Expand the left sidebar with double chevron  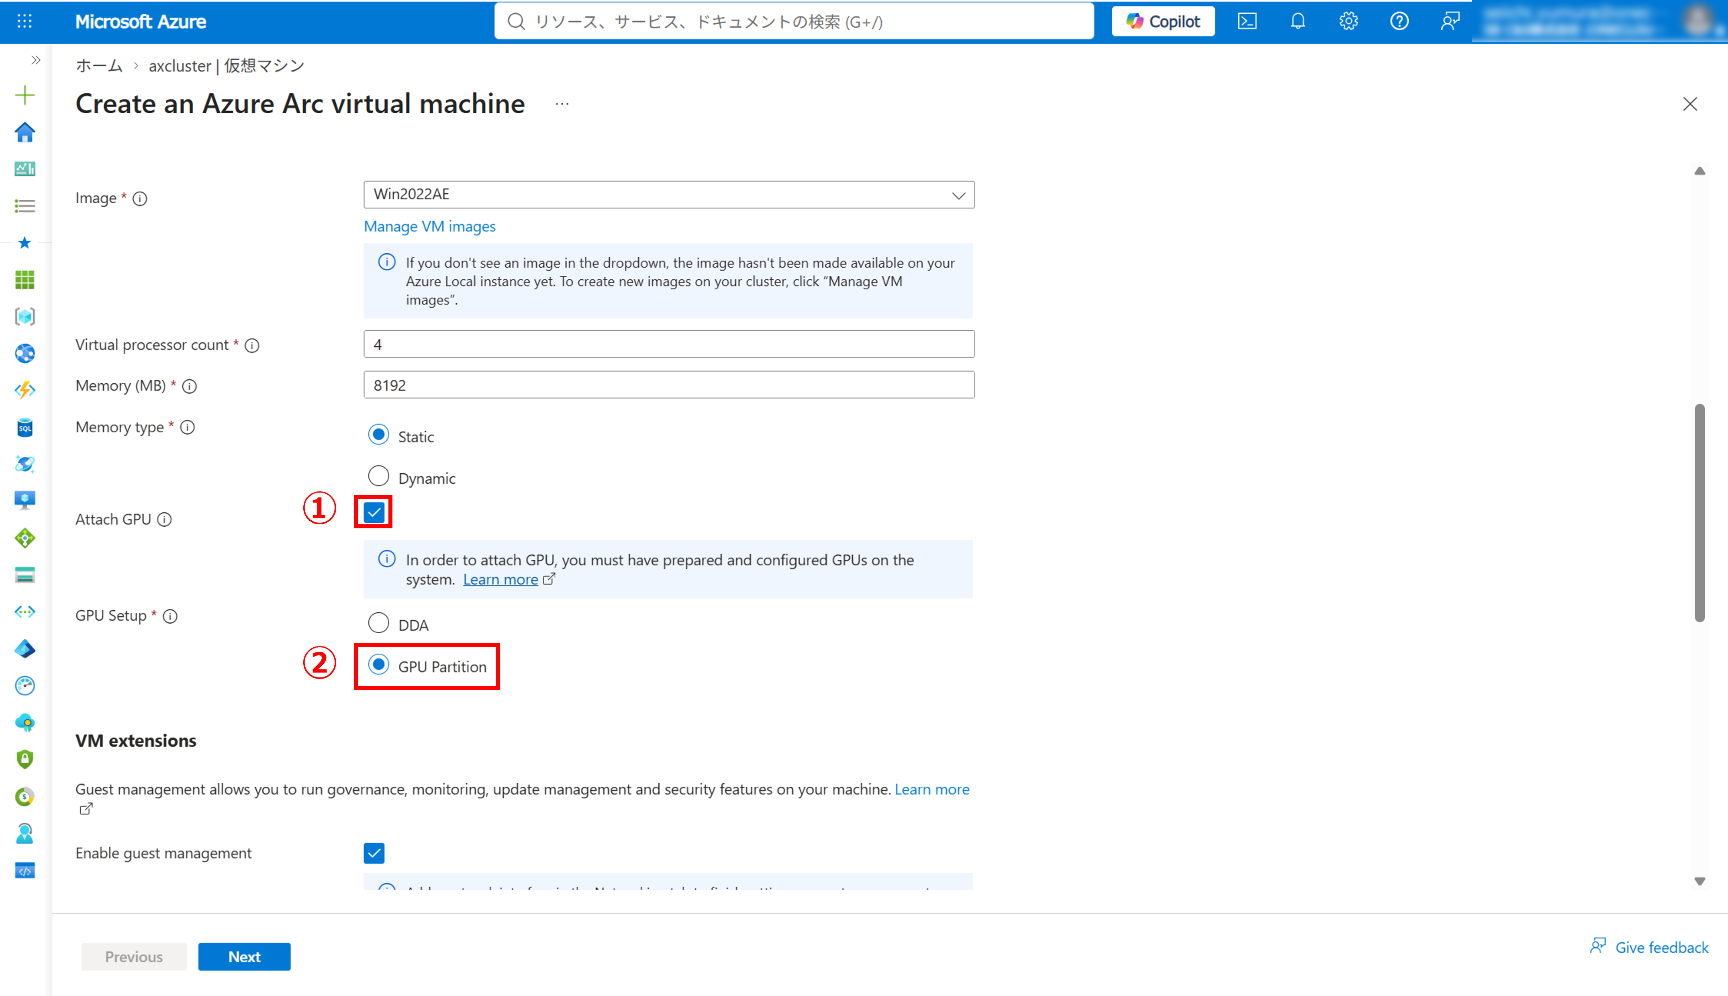(x=36, y=60)
